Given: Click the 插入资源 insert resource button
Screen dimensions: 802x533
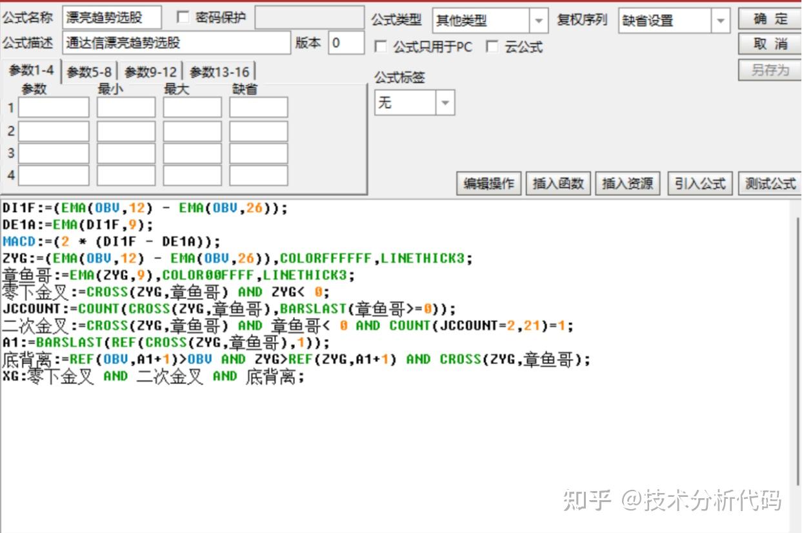Looking at the screenshot, I should coord(628,184).
